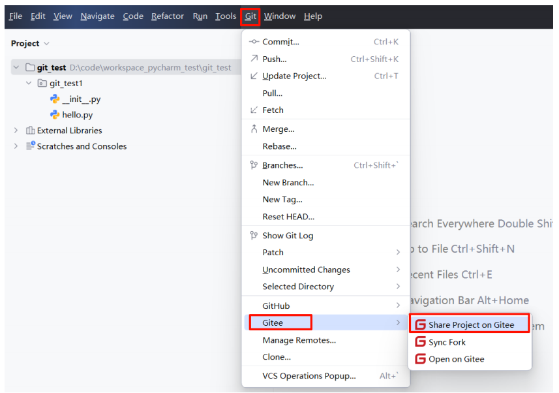Open the Code menu
Screen dimensions: 559x393
click(x=133, y=16)
